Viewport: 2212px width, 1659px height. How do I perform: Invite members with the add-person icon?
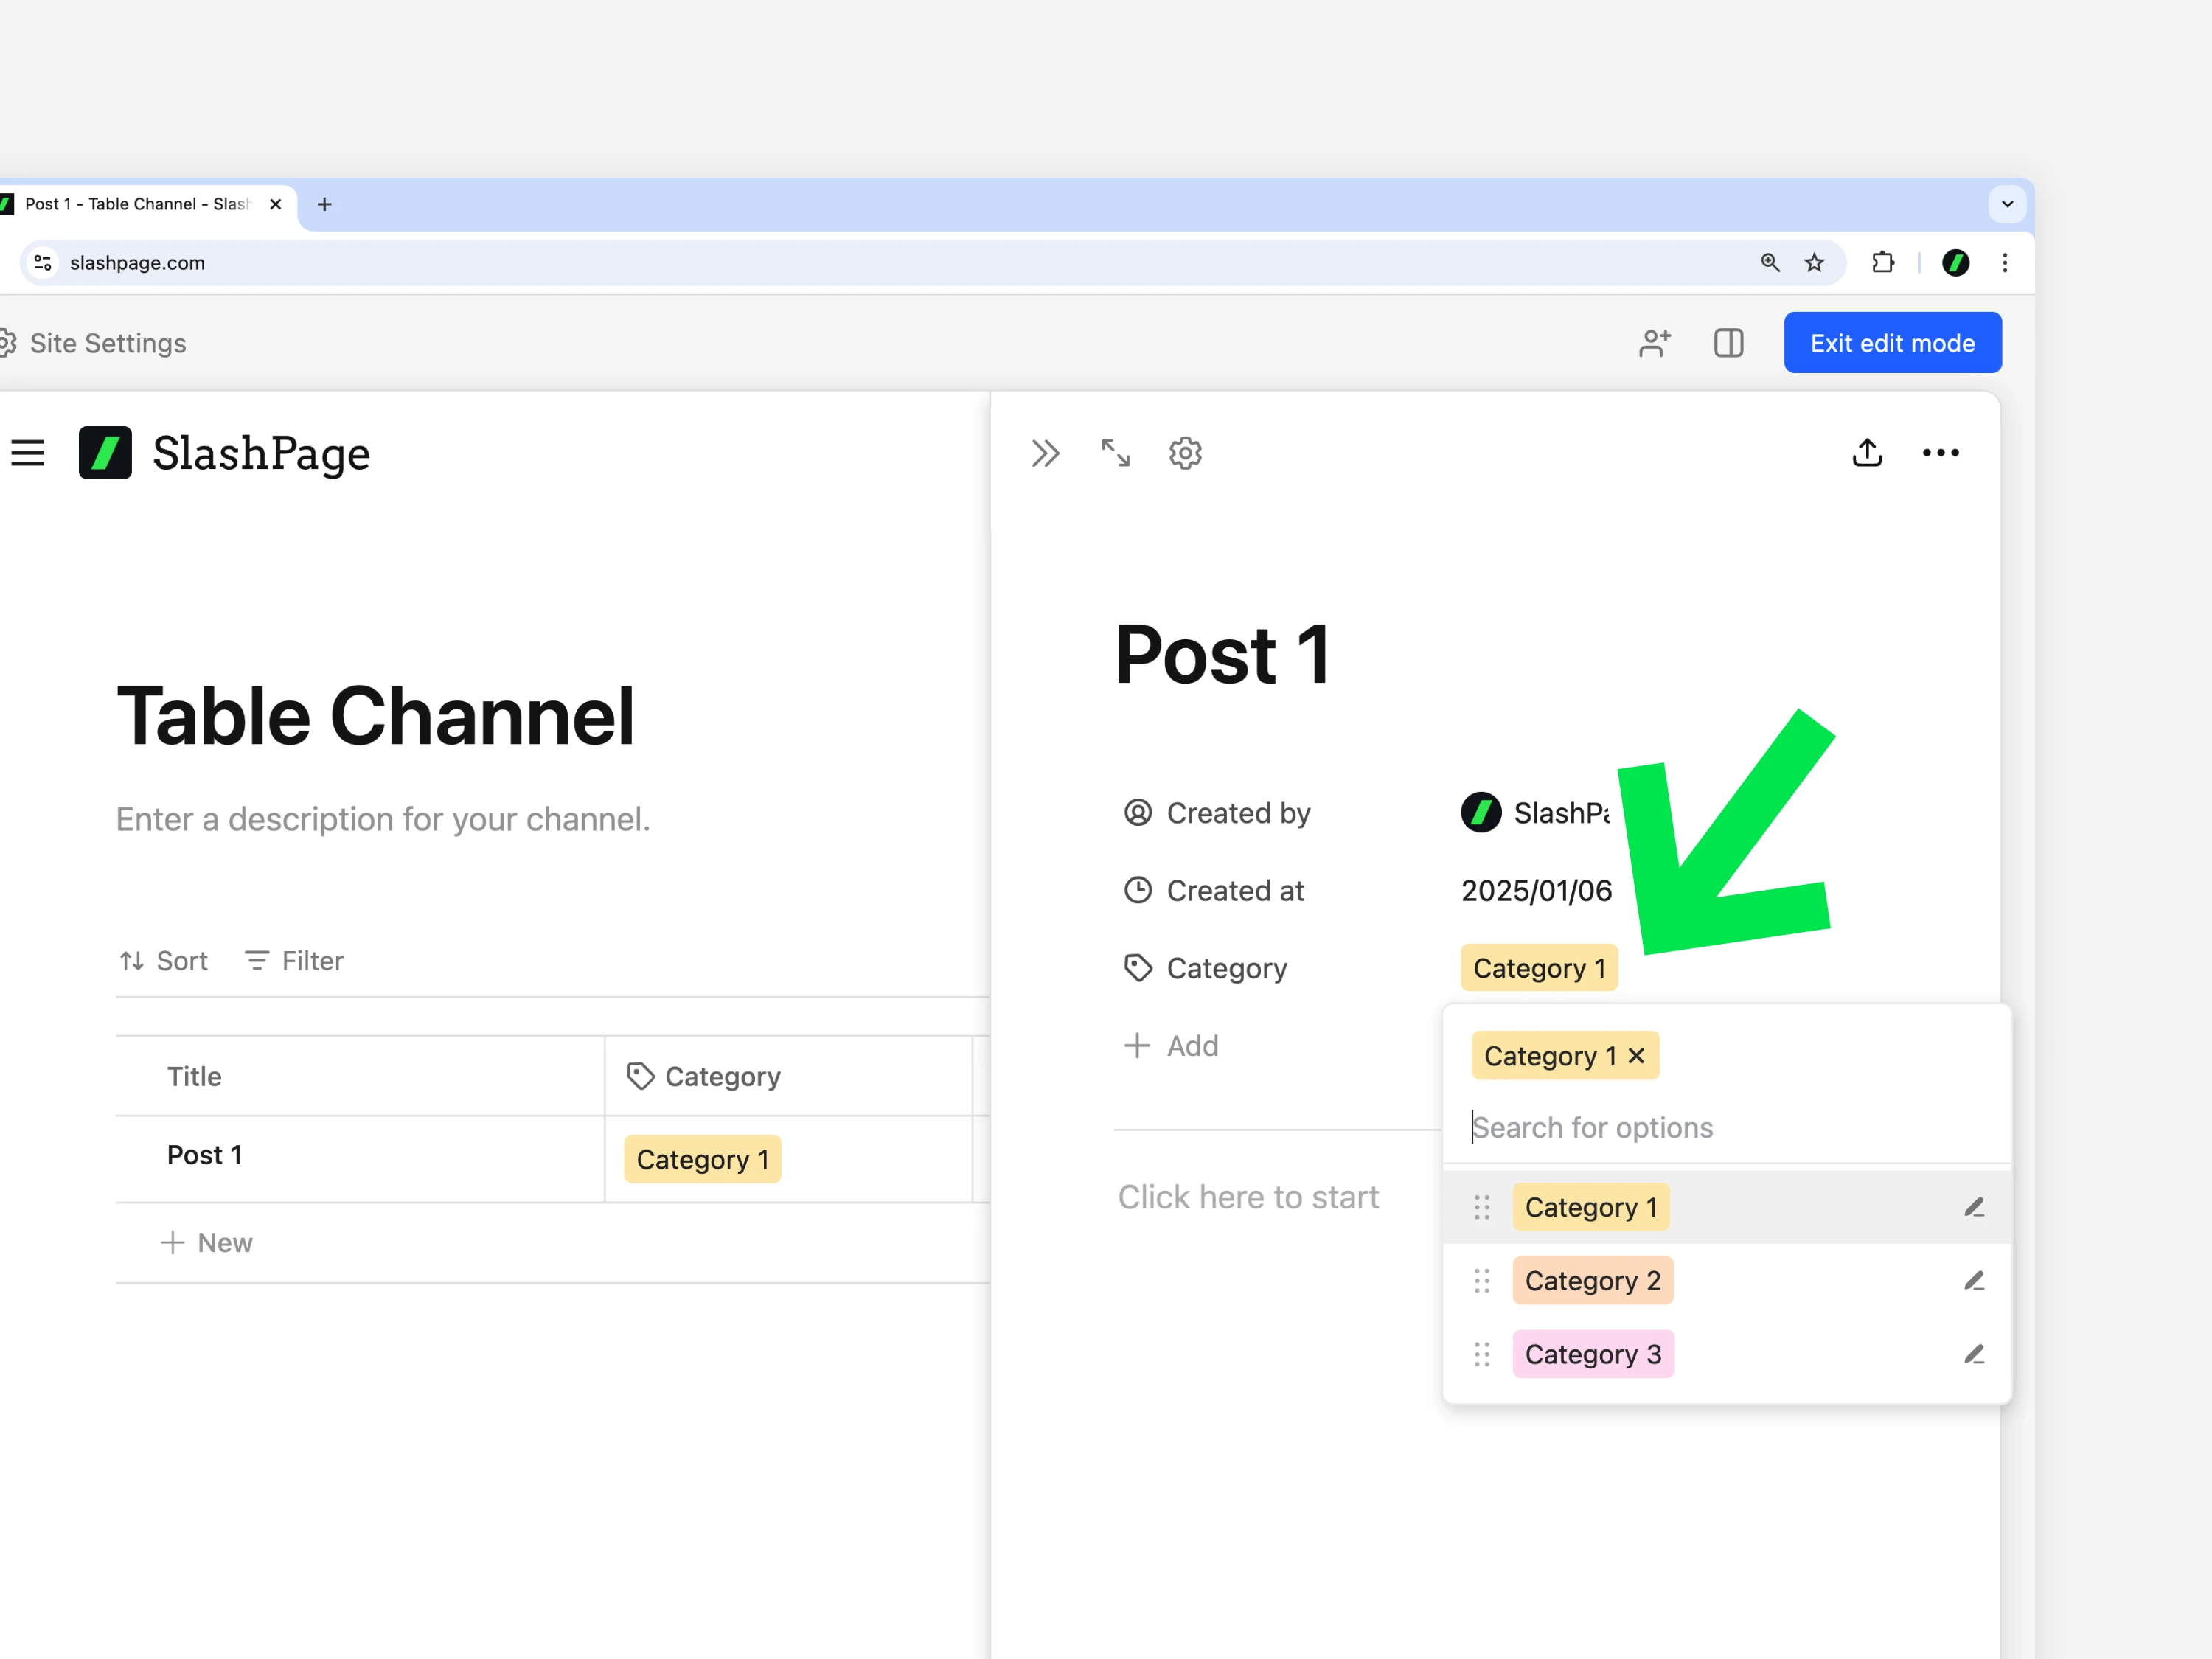point(1655,343)
